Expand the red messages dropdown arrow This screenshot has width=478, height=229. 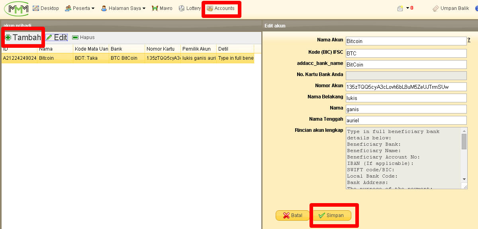click(x=407, y=8)
